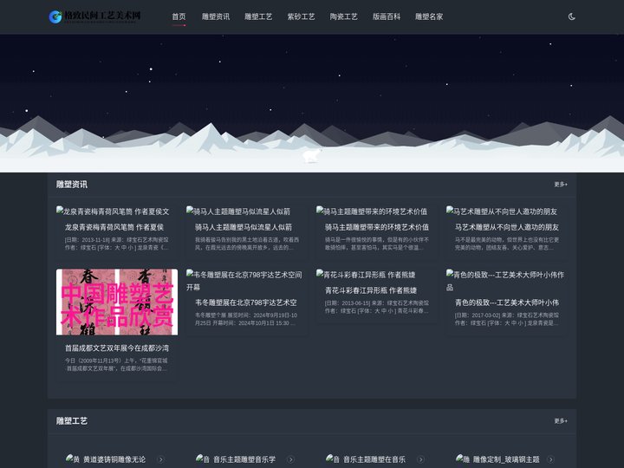The width and height of the screenshot is (624, 468).
Task: Open article title 骑马主题雕塑带来的环境艺术价值
Action: (377, 227)
